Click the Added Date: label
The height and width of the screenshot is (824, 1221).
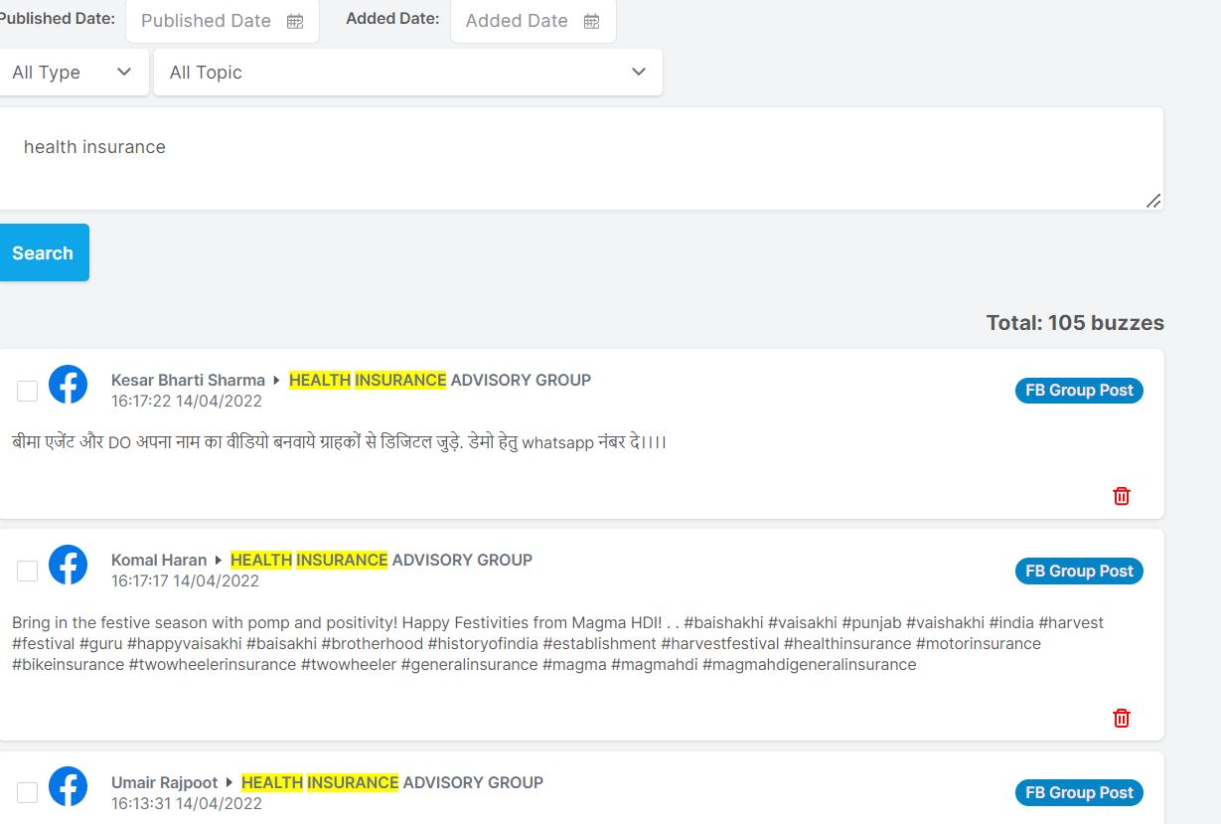[x=392, y=19]
